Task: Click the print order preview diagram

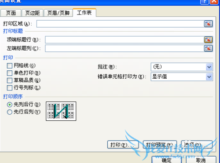Action: tap(61, 111)
